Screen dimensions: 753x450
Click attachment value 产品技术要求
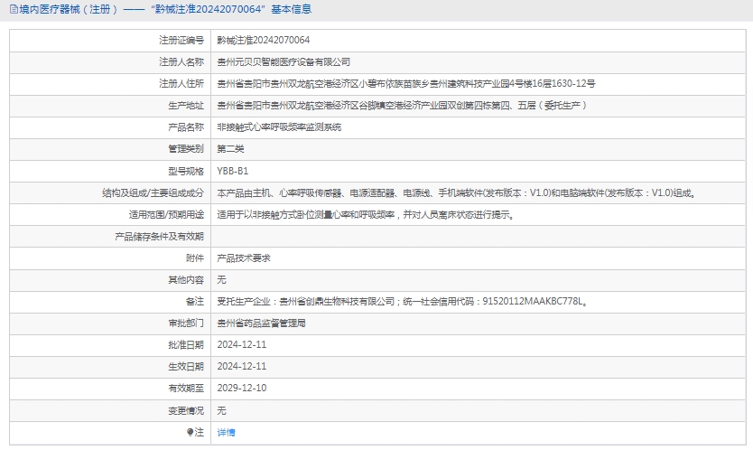click(244, 258)
